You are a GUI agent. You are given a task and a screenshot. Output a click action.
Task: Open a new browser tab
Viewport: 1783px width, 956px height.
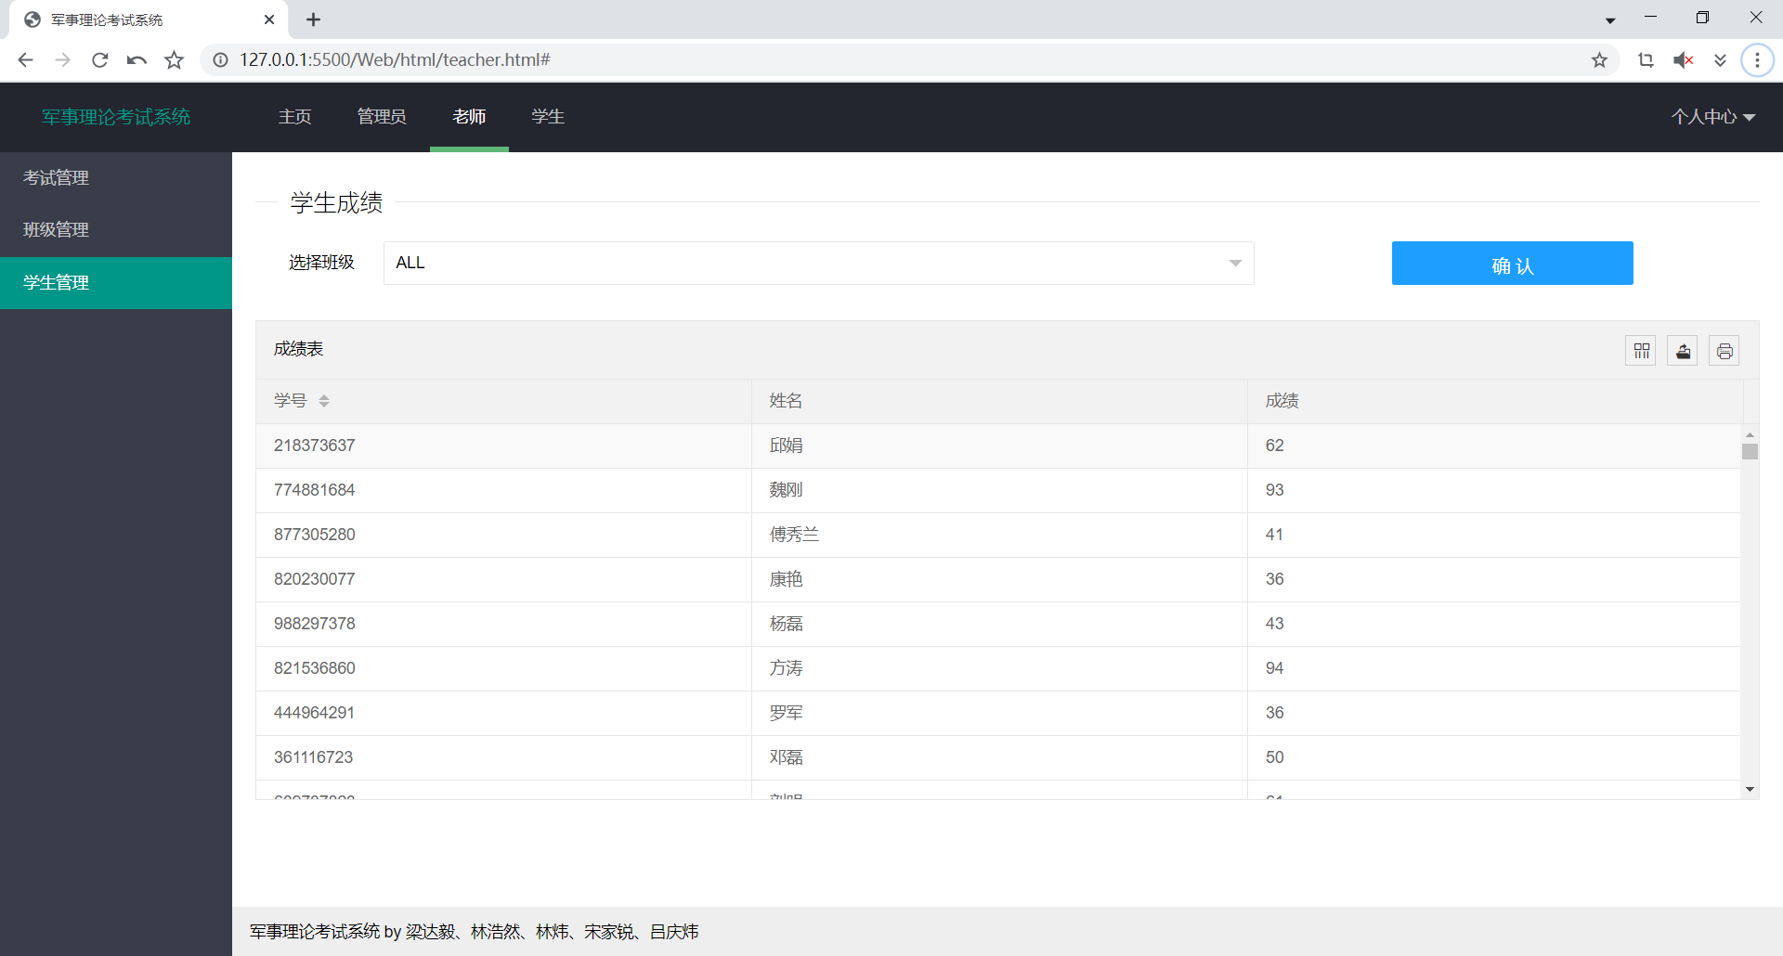point(313,19)
